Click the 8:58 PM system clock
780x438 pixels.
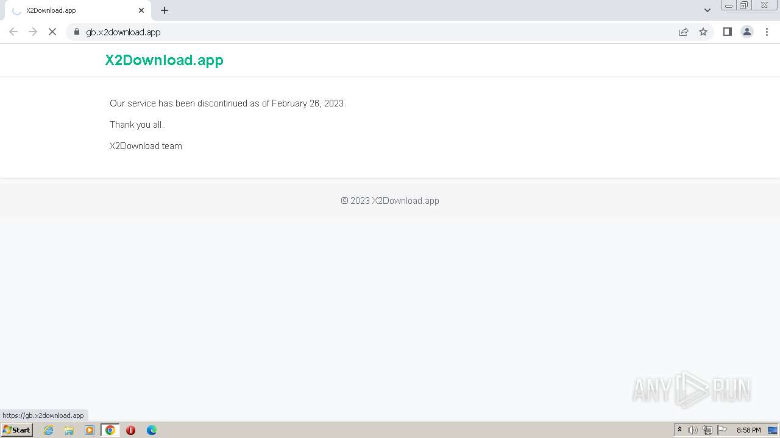click(748, 430)
